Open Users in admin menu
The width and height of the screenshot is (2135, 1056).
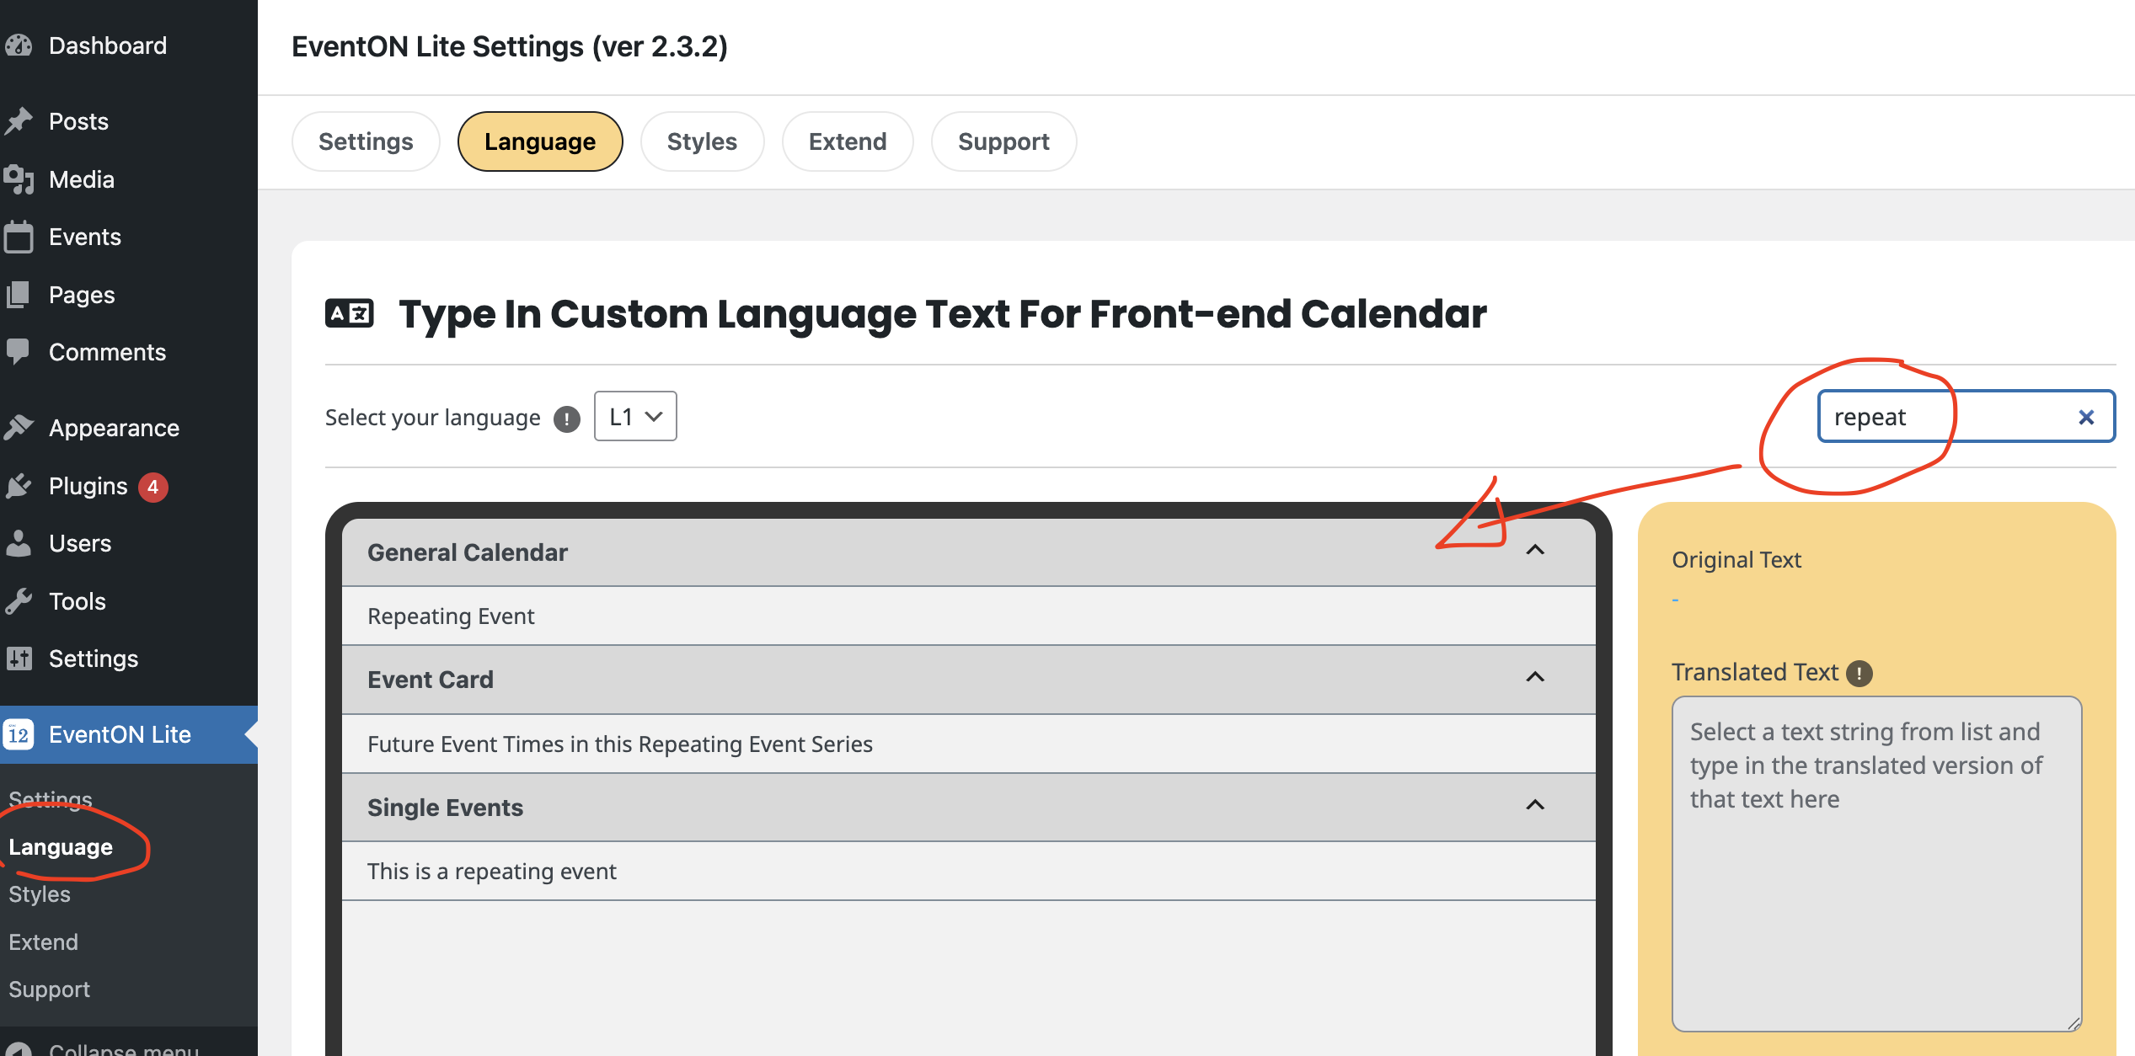(x=80, y=543)
